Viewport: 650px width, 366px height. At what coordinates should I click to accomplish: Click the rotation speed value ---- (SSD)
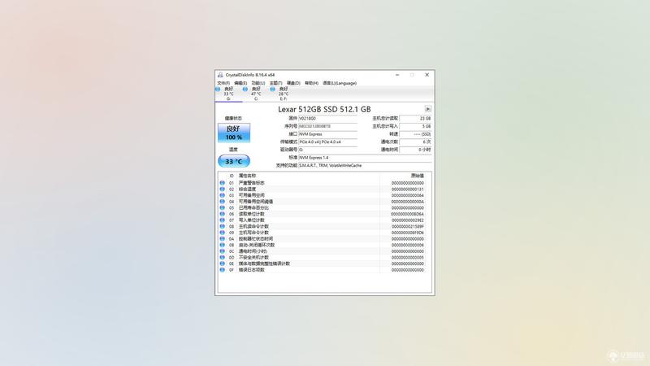[415, 134]
